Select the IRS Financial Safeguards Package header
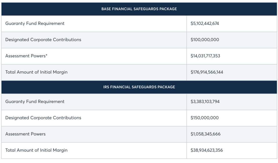Image resolution: width=278 pixels, height=163 pixels. pos(139,87)
